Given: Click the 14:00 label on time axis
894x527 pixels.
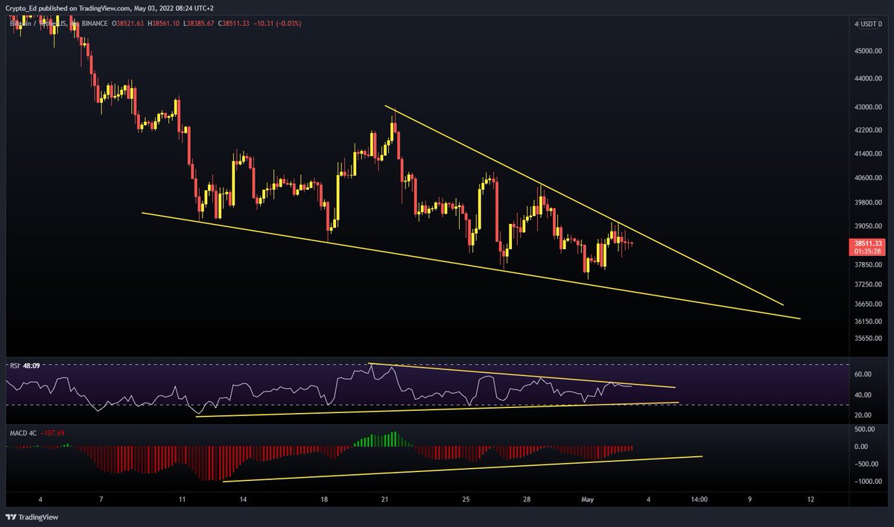Looking at the screenshot, I should pos(699,499).
